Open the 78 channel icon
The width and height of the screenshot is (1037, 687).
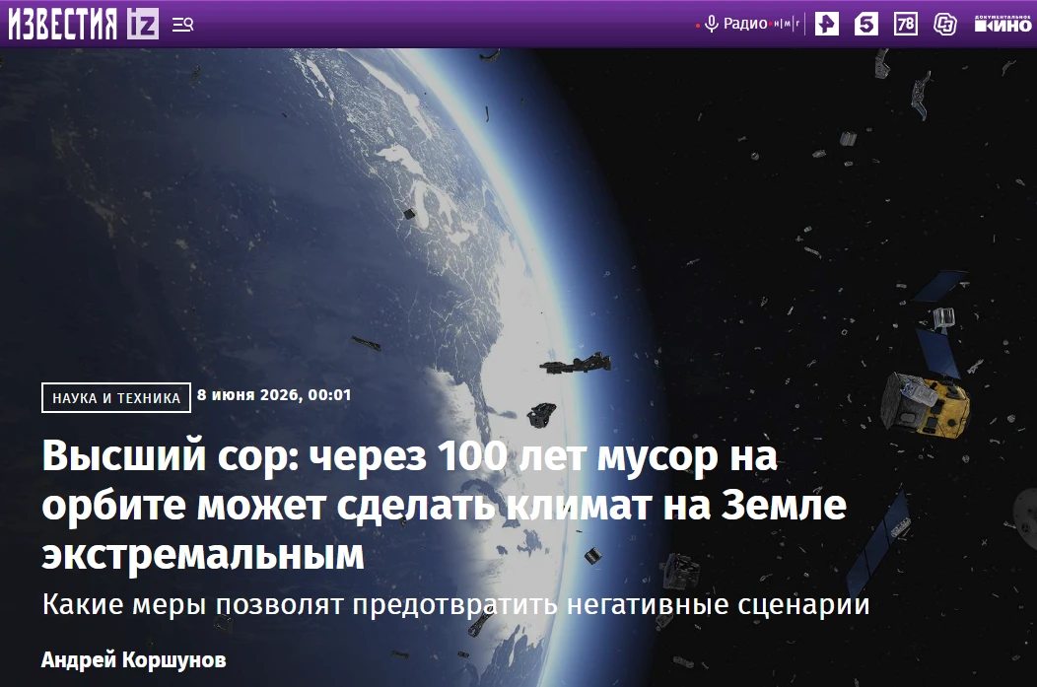905,25
